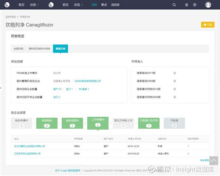Image resolution: width=220 pixels, height=176 pixels.
Task: Open the user avatar menu
Action: pos(208,5)
